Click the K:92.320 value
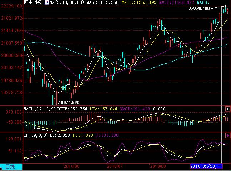231x171 pixels. pos(60,135)
